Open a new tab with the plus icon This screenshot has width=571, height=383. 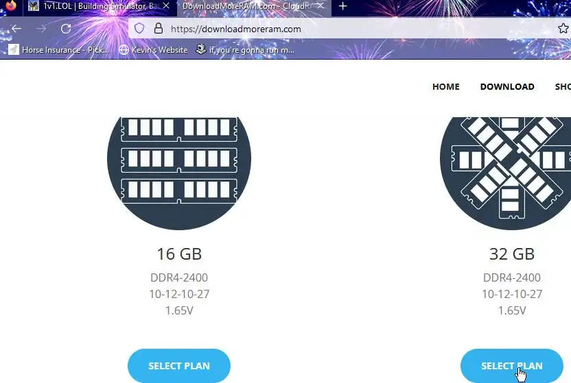342,6
